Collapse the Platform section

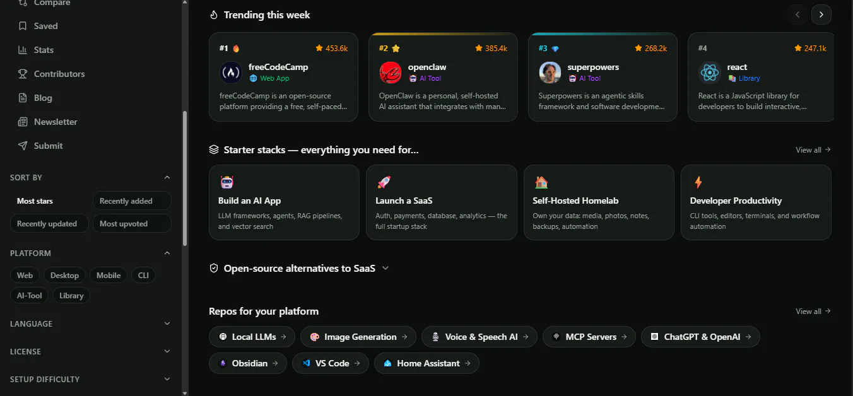point(167,253)
